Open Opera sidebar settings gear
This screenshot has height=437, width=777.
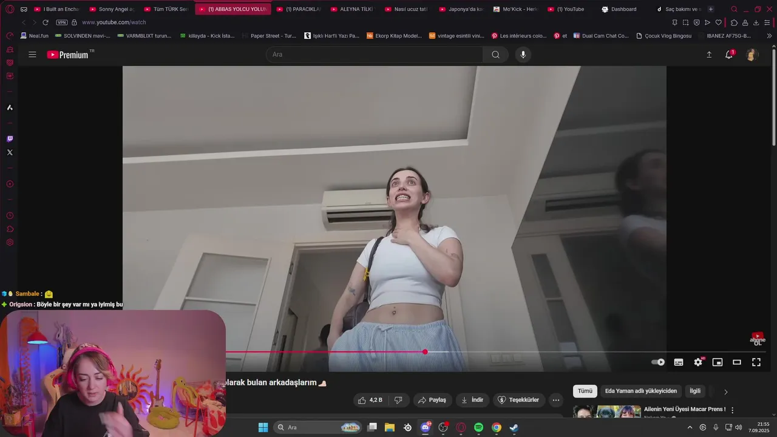coord(10,242)
